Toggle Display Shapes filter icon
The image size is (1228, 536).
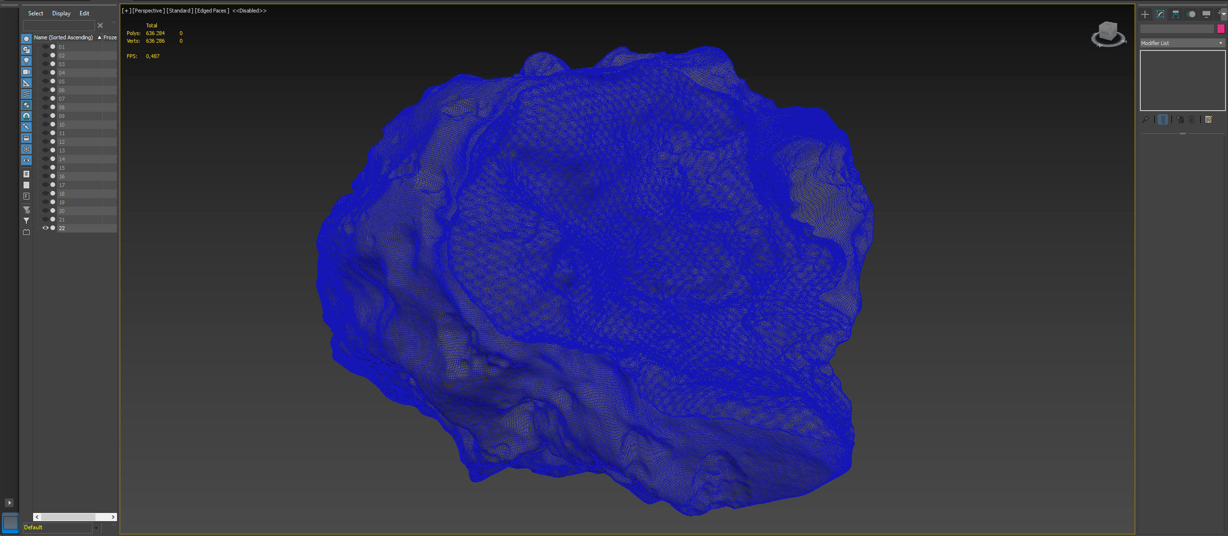coord(26,50)
